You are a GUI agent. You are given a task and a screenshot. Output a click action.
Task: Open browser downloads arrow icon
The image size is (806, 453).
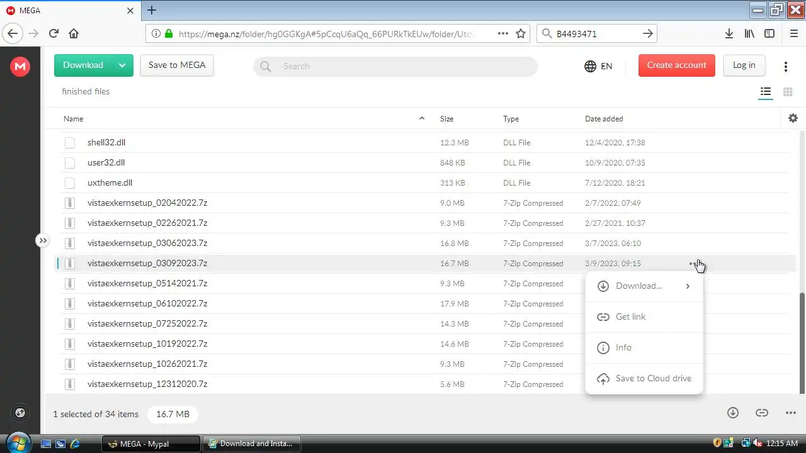coord(729,34)
